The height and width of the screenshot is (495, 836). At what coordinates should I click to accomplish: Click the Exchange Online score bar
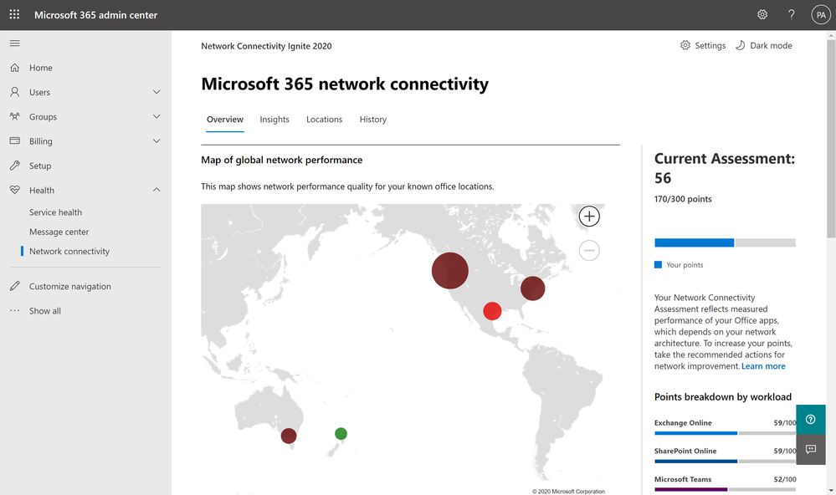pyautogui.click(x=725, y=433)
